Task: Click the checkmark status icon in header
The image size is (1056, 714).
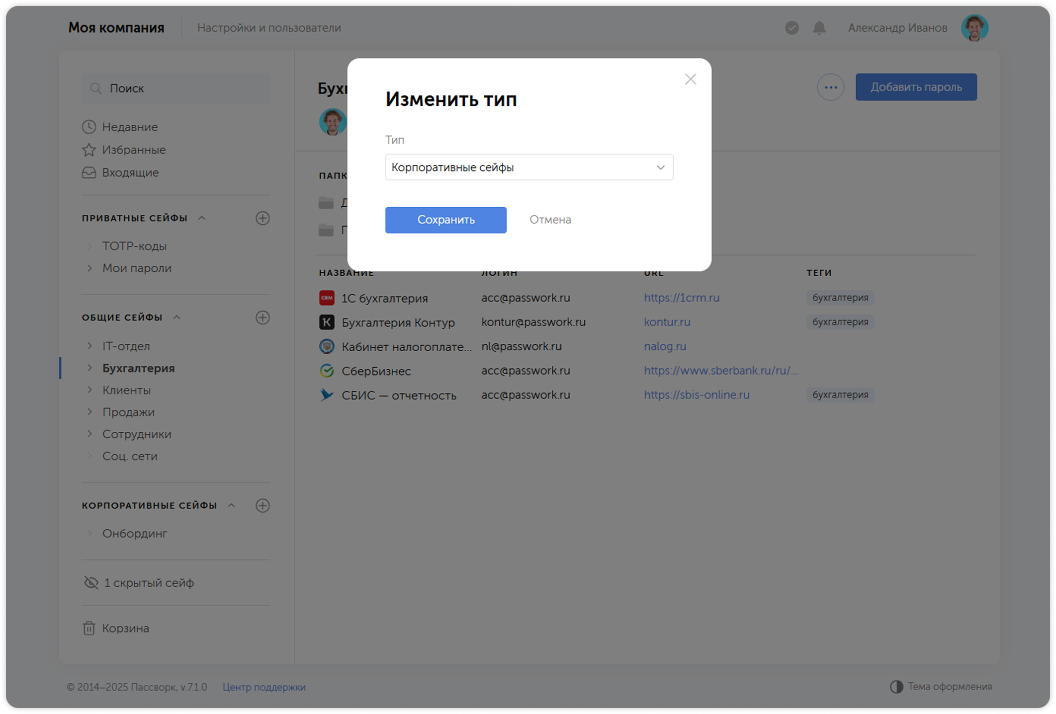Action: [792, 28]
